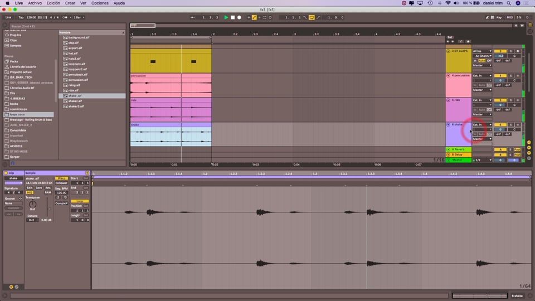Toggle the Automation Arm button in transport
This screenshot has width=535, height=301.
tap(254, 17)
